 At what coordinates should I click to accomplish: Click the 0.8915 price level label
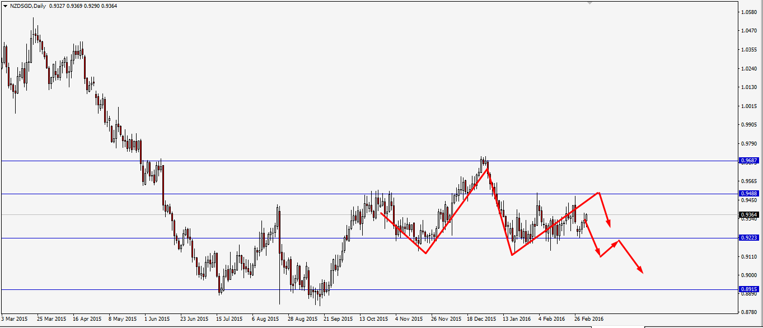[749, 289]
